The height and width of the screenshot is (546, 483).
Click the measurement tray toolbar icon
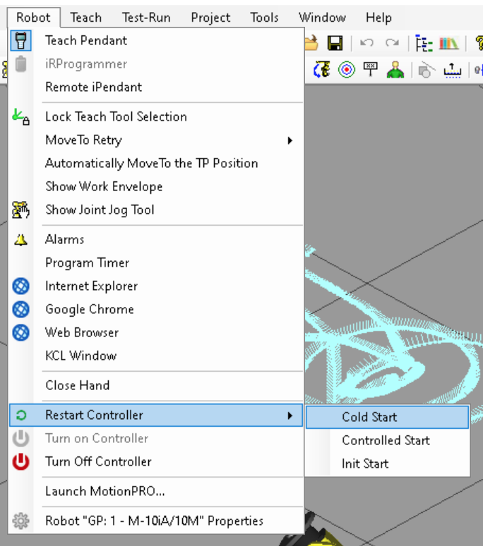pos(453,71)
